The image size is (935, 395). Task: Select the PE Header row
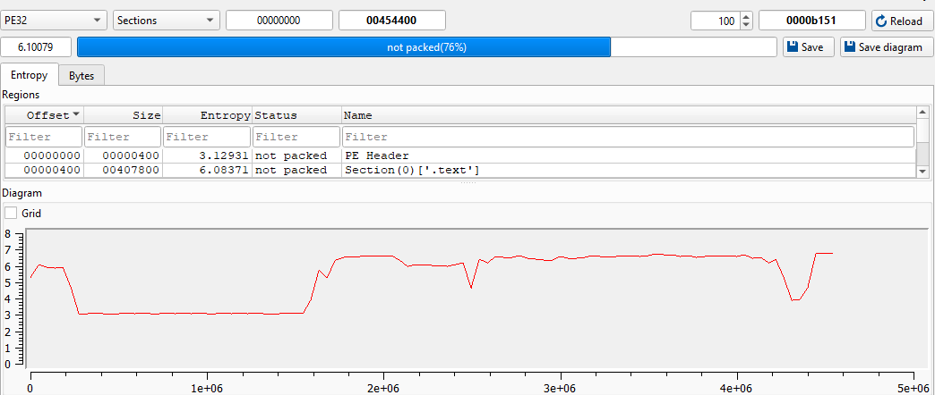tap(376, 155)
